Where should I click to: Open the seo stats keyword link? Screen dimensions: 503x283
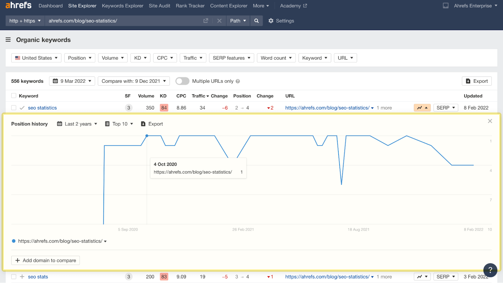(38, 277)
